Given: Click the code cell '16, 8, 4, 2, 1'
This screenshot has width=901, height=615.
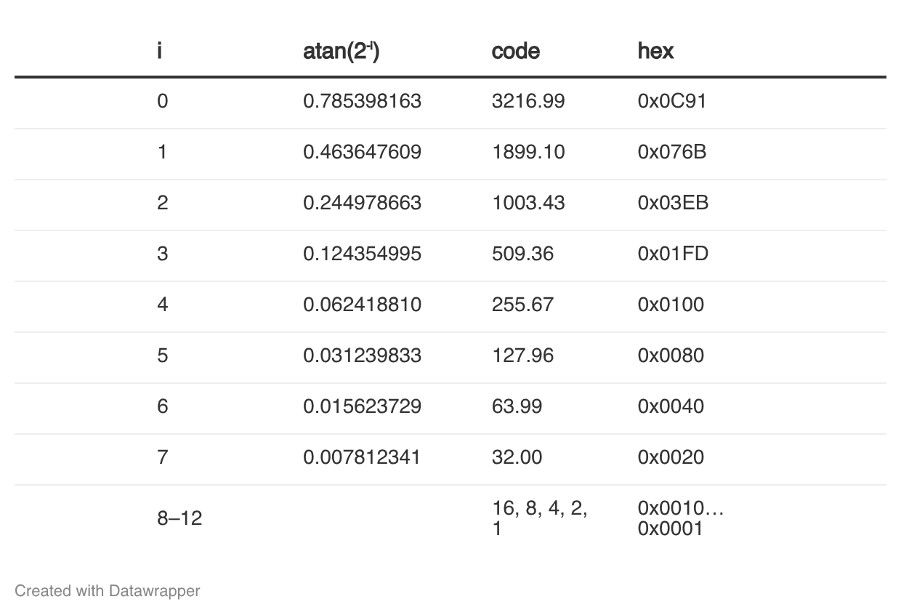Looking at the screenshot, I should [x=540, y=518].
